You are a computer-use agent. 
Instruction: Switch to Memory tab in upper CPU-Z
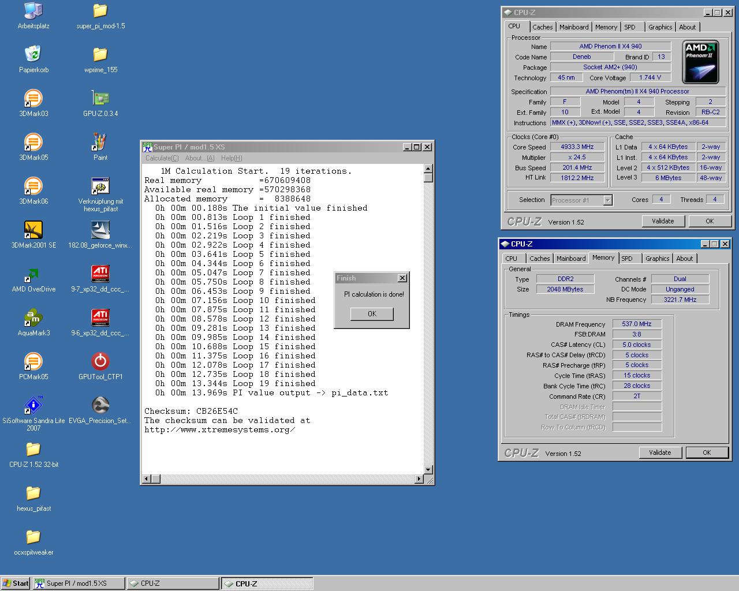pyautogui.click(x=606, y=27)
